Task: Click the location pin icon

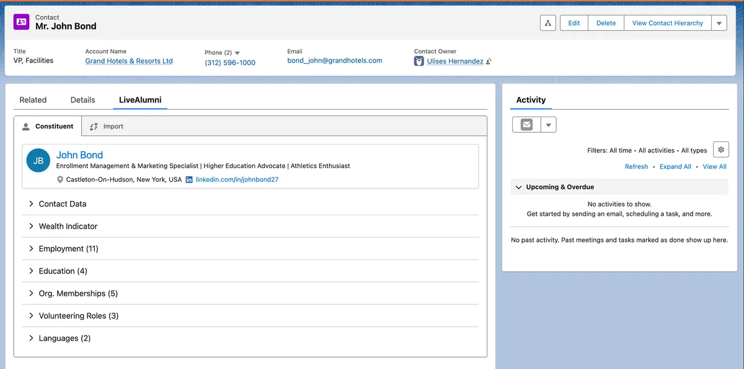Action: click(x=60, y=180)
